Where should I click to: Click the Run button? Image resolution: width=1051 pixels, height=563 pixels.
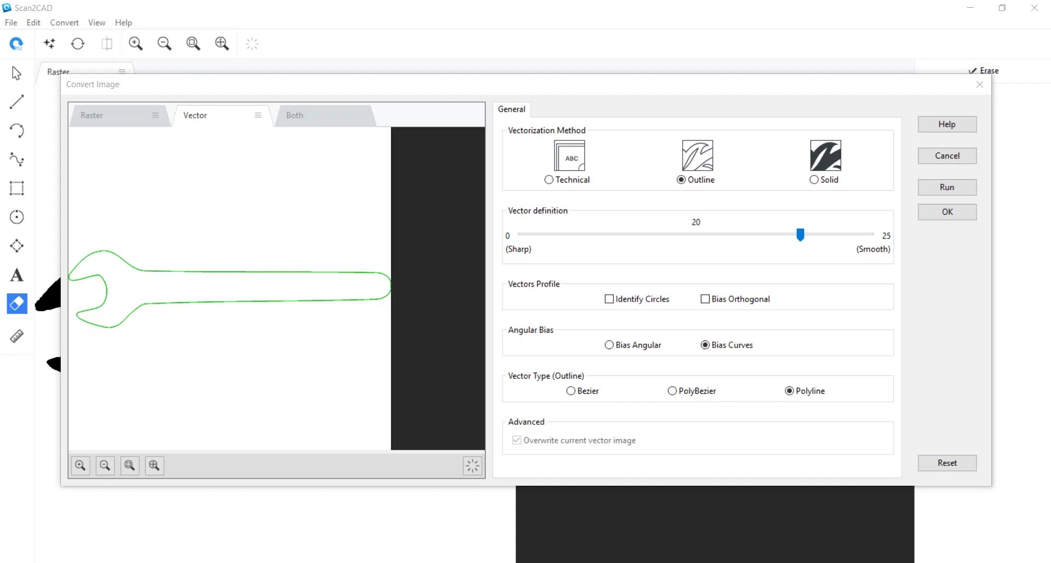(946, 187)
